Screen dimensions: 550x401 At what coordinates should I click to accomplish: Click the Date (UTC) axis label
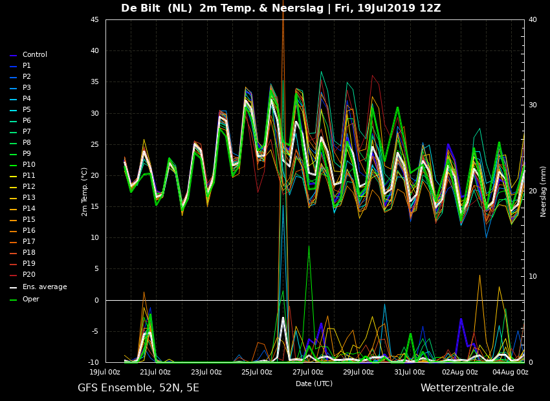click(x=314, y=384)
